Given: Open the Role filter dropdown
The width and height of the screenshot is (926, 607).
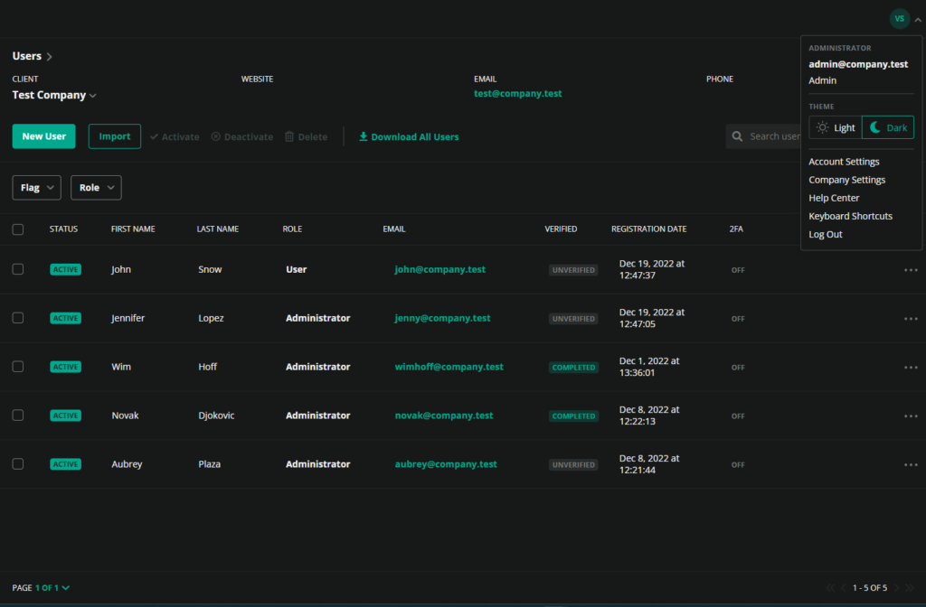Looking at the screenshot, I should click(x=96, y=188).
